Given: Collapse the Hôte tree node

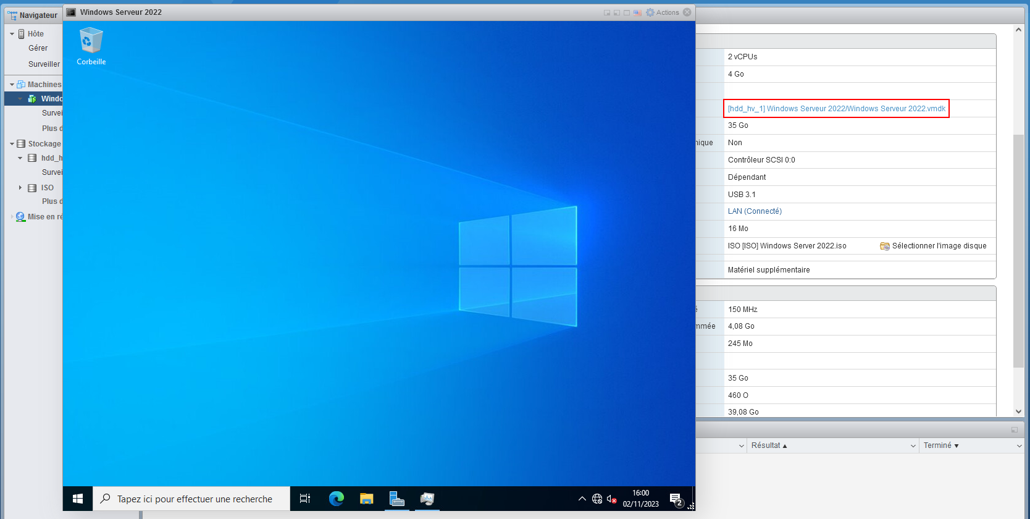Looking at the screenshot, I should point(12,34).
